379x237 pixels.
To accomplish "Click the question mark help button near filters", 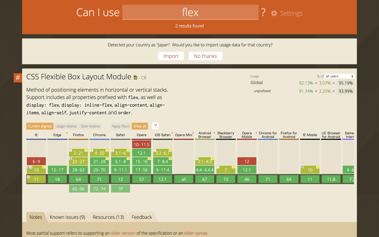I will tap(155, 126).
